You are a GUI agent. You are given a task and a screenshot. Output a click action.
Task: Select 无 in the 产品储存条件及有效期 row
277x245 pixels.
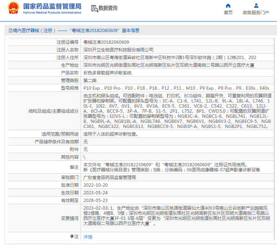coord(85,141)
